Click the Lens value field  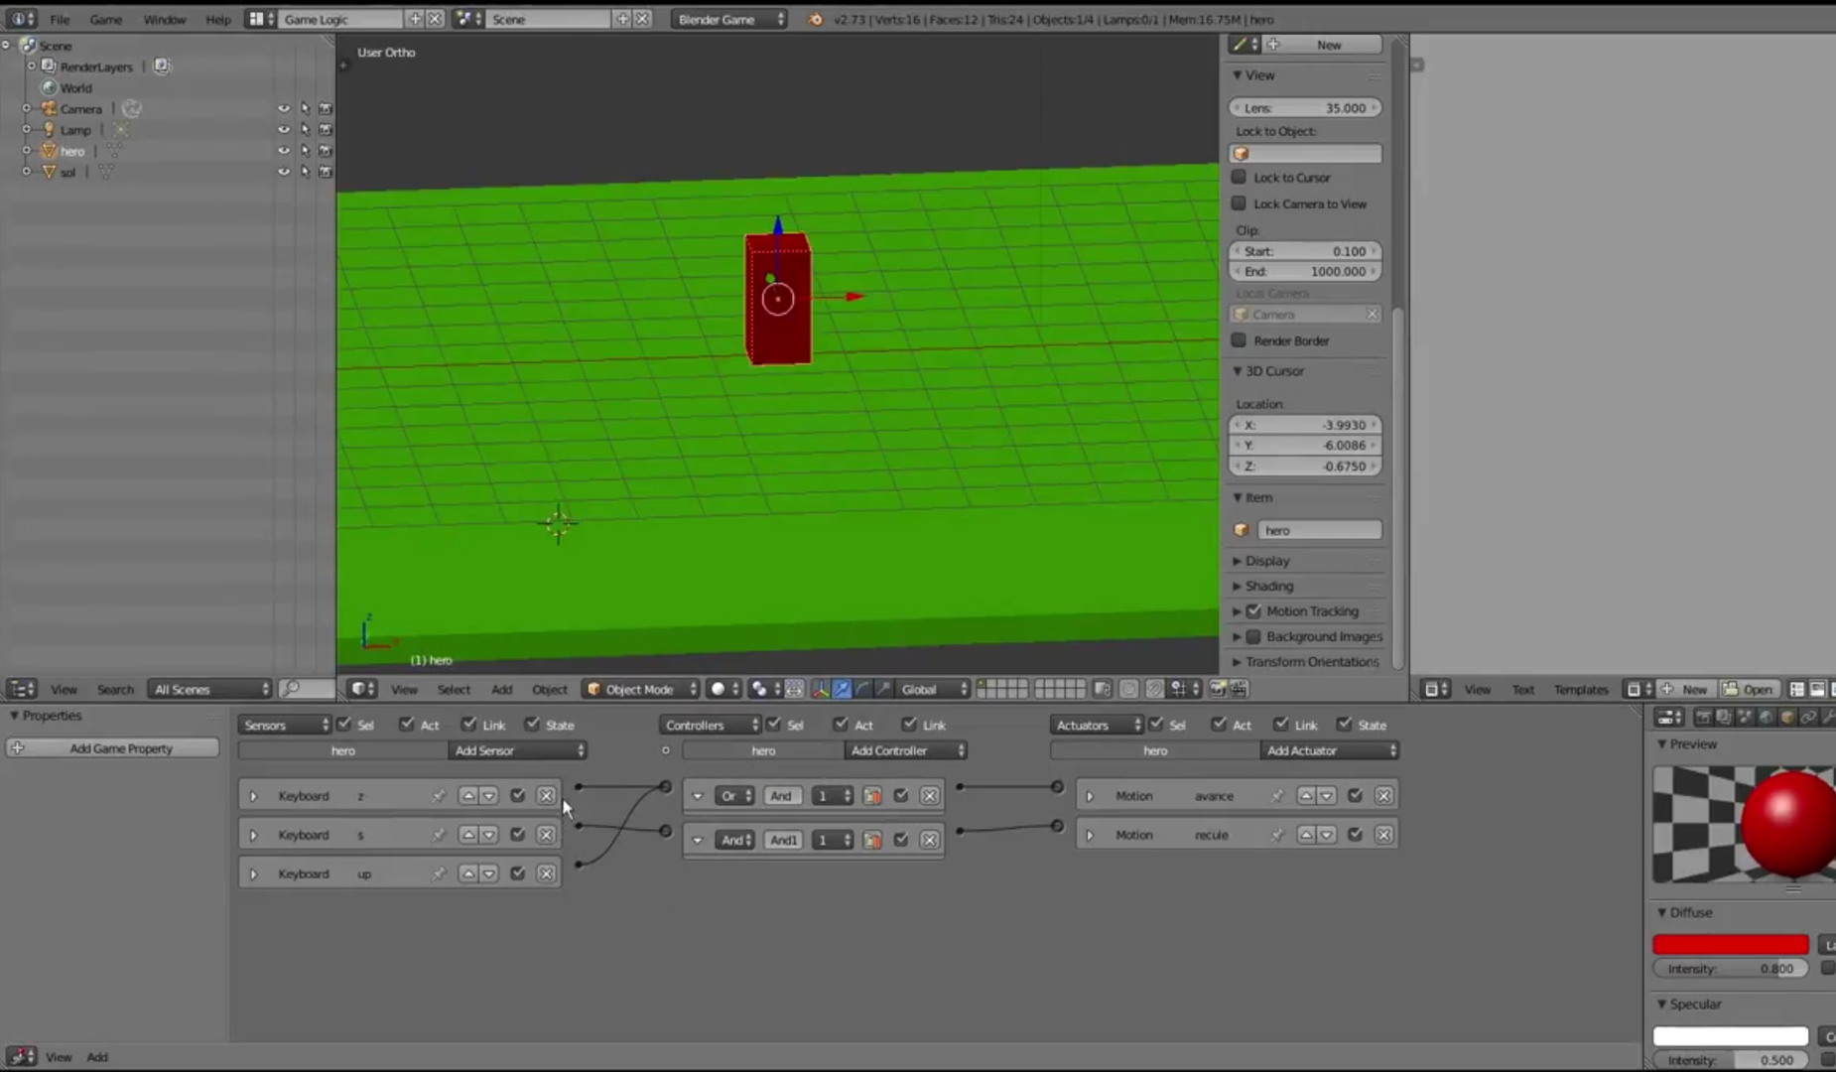1305,108
